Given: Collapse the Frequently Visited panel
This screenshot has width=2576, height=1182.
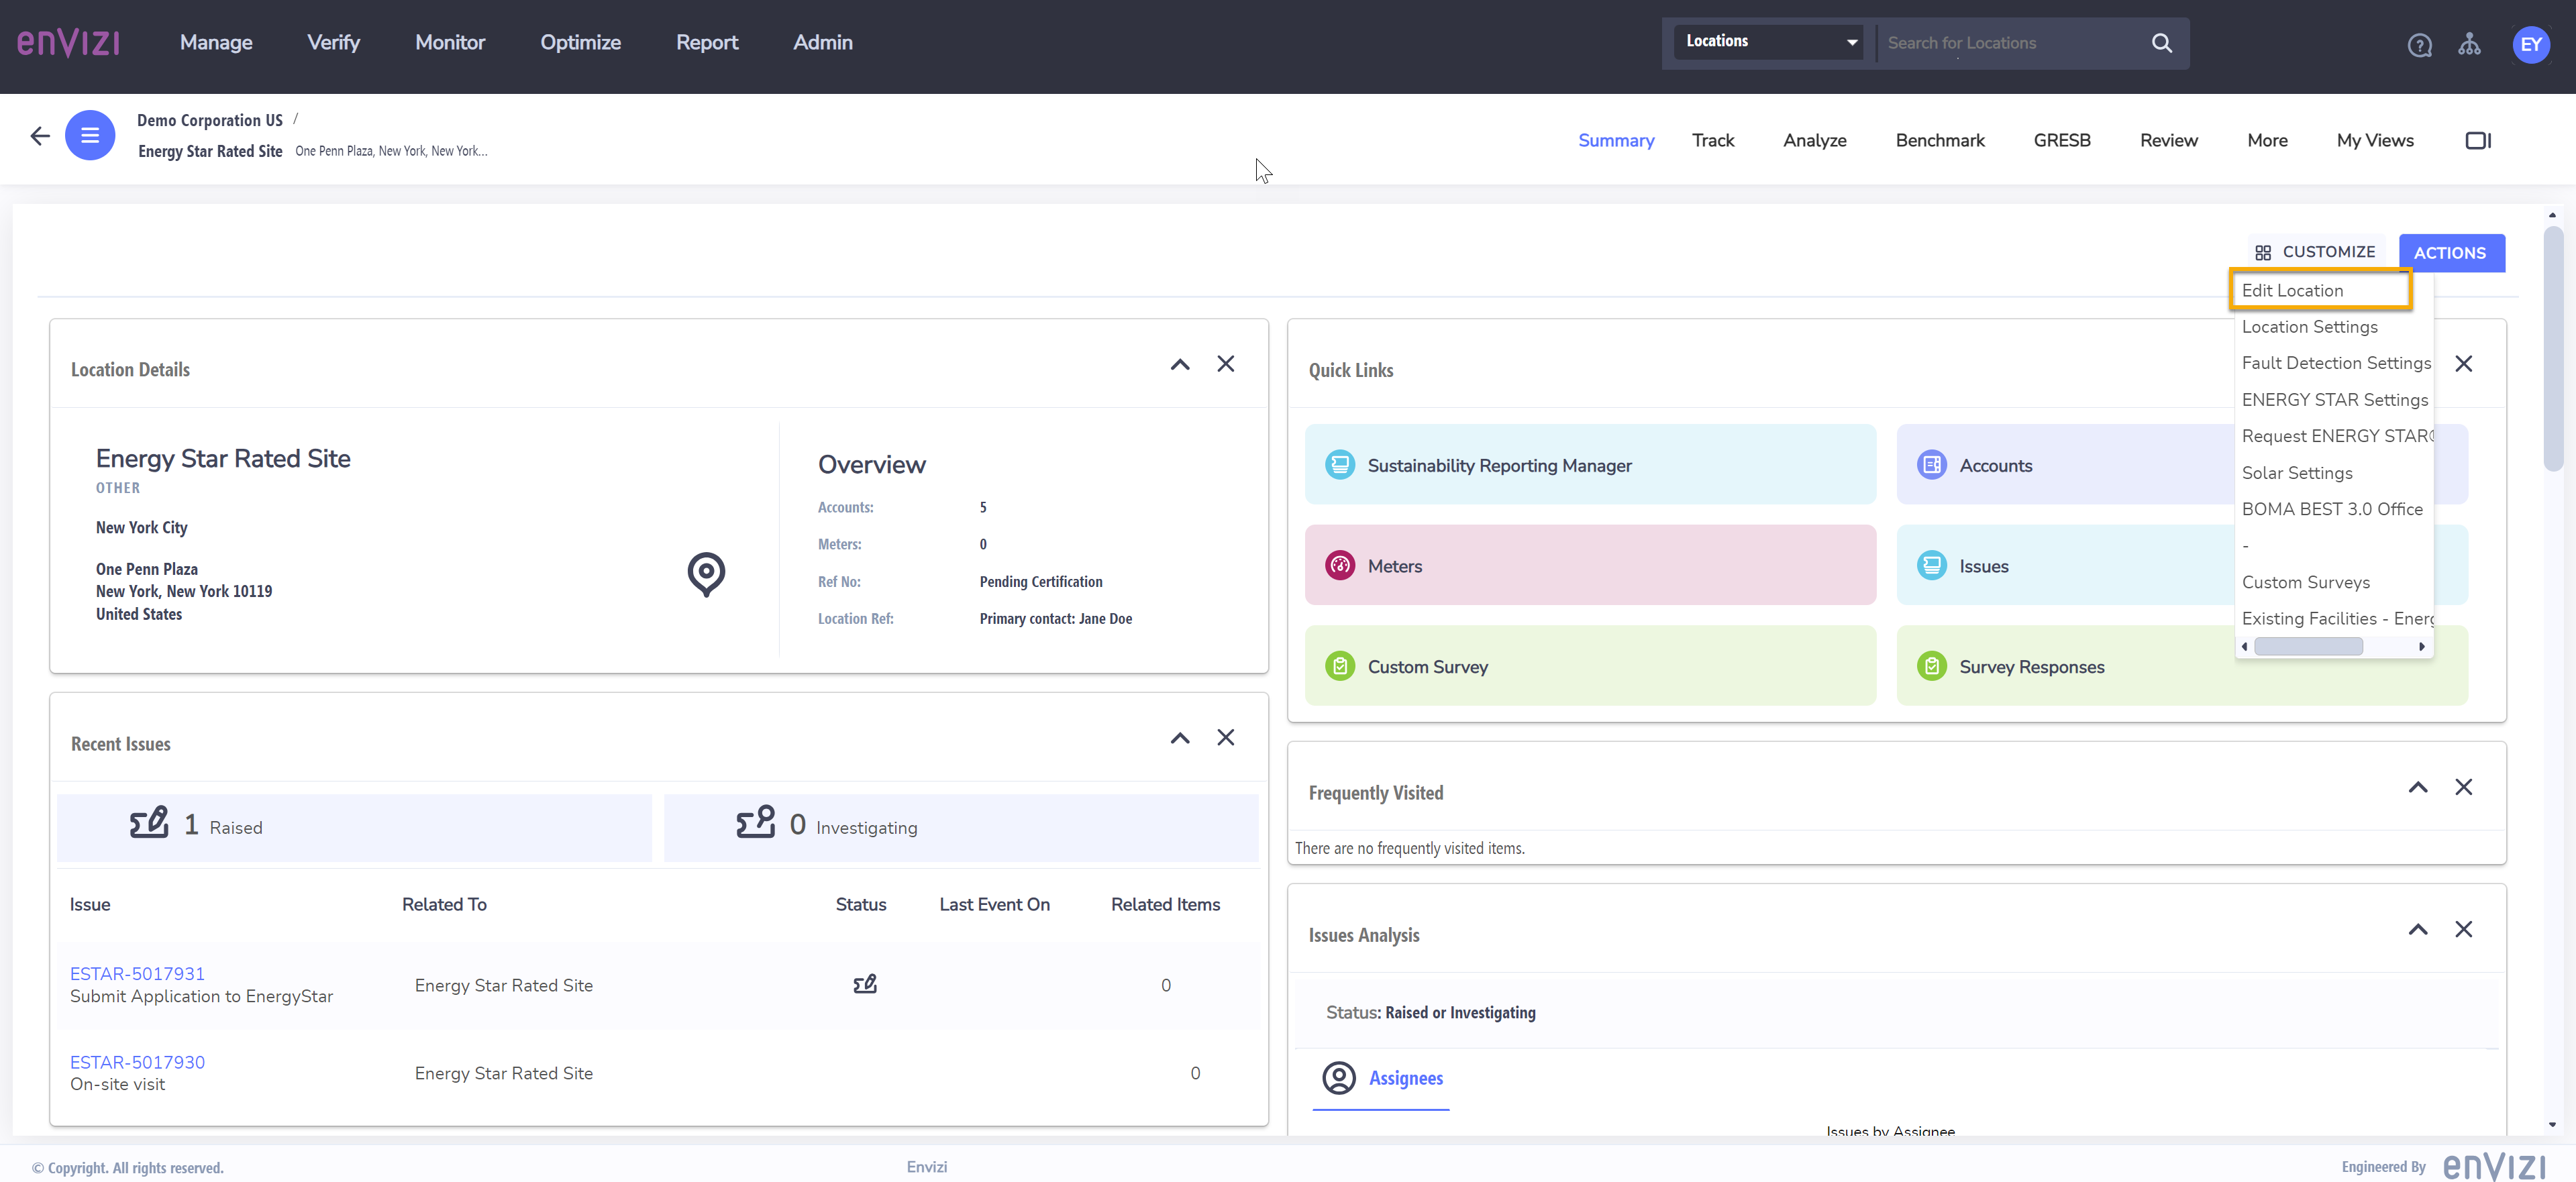Looking at the screenshot, I should pyautogui.click(x=2418, y=787).
